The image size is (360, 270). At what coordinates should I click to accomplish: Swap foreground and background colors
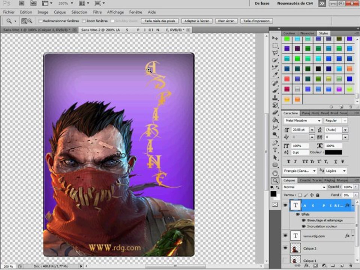click(x=278, y=187)
